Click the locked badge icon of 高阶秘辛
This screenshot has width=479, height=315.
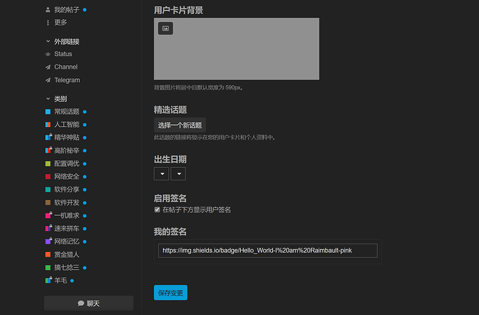[49, 150]
